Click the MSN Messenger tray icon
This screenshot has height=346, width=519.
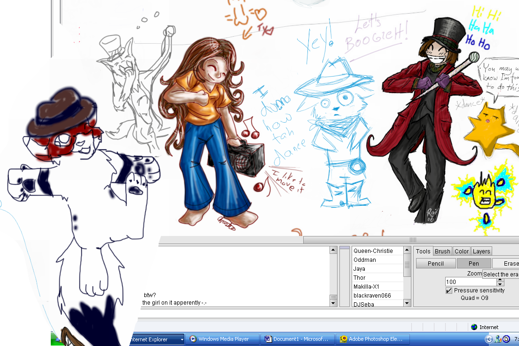coord(497,339)
